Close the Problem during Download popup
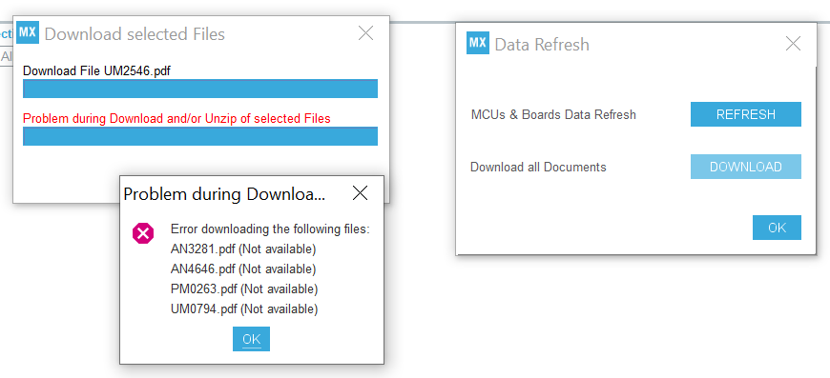 point(360,193)
